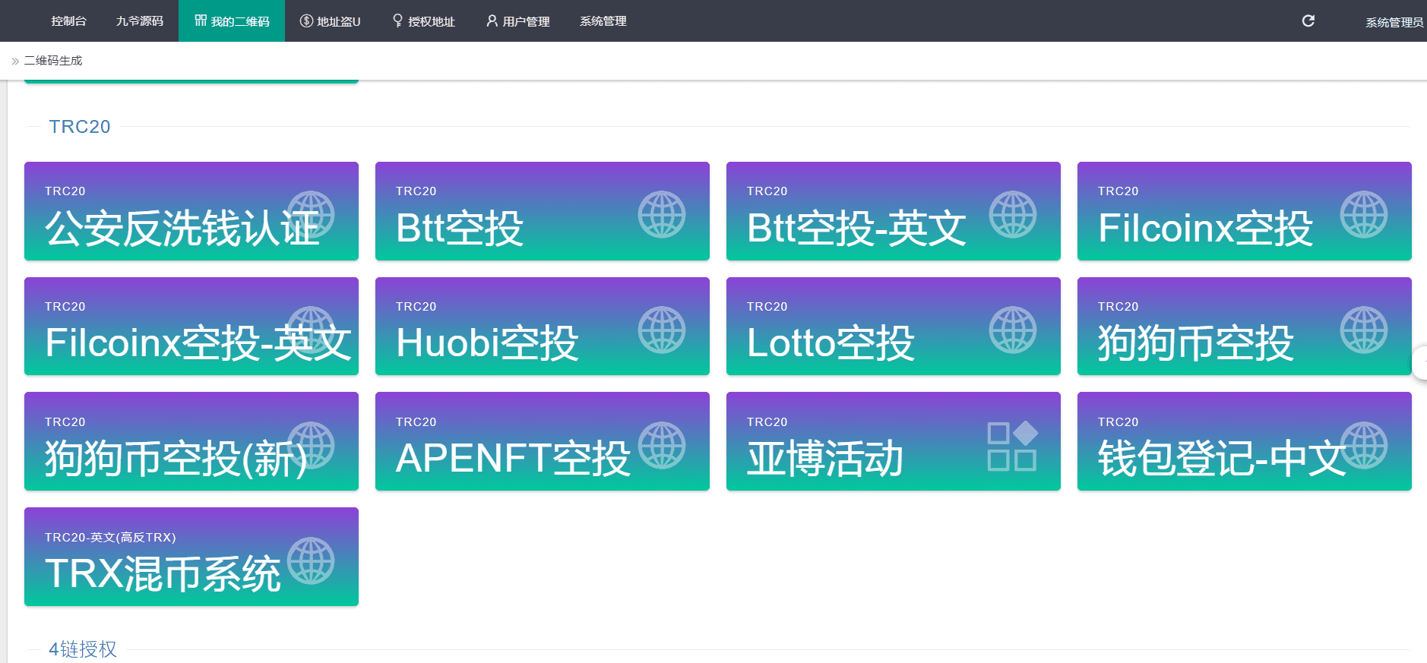Screen dimensions: 1427x663
Task: Click the globe icon on Lotto空投 card
Action: coord(1012,330)
